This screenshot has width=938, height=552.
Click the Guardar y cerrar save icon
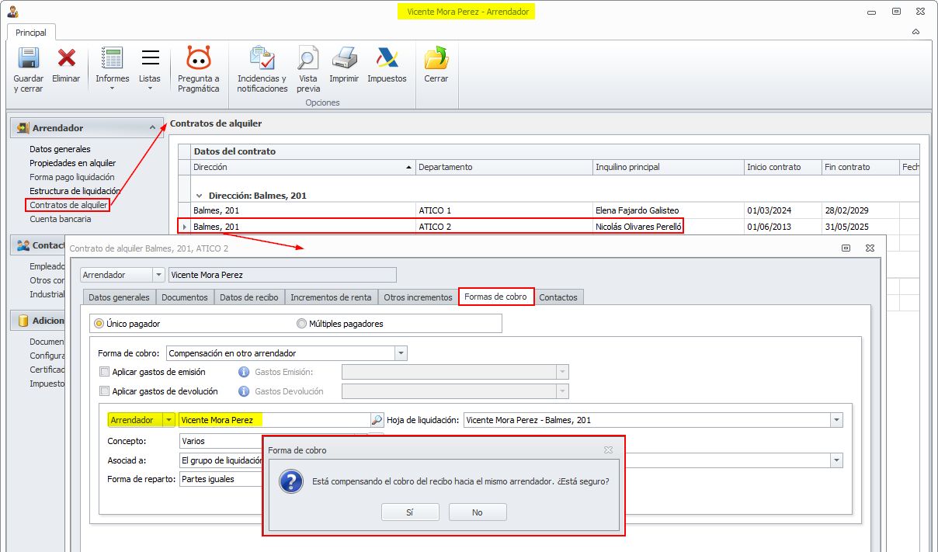coord(28,59)
